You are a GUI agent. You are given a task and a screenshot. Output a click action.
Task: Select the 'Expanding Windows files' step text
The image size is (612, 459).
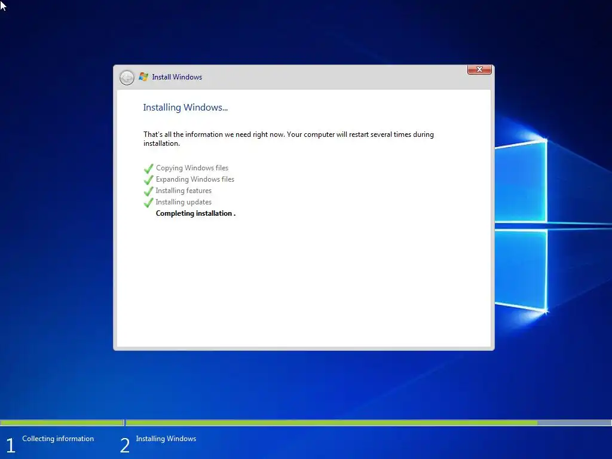[195, 179]
